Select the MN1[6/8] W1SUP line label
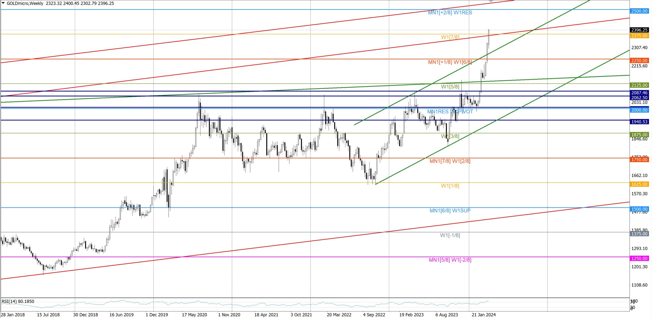Viewport: 652px width, 318px height. click(450, 211)
